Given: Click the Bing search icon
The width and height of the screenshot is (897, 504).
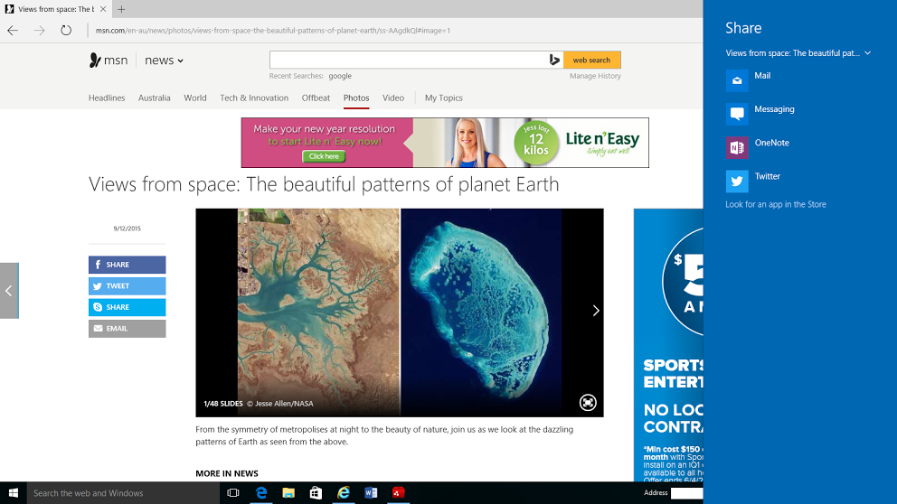Looking at the screenshot, I should point(554,61).
